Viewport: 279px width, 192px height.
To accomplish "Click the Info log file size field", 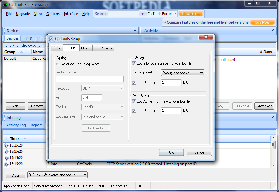I will [x=171, y=82].
